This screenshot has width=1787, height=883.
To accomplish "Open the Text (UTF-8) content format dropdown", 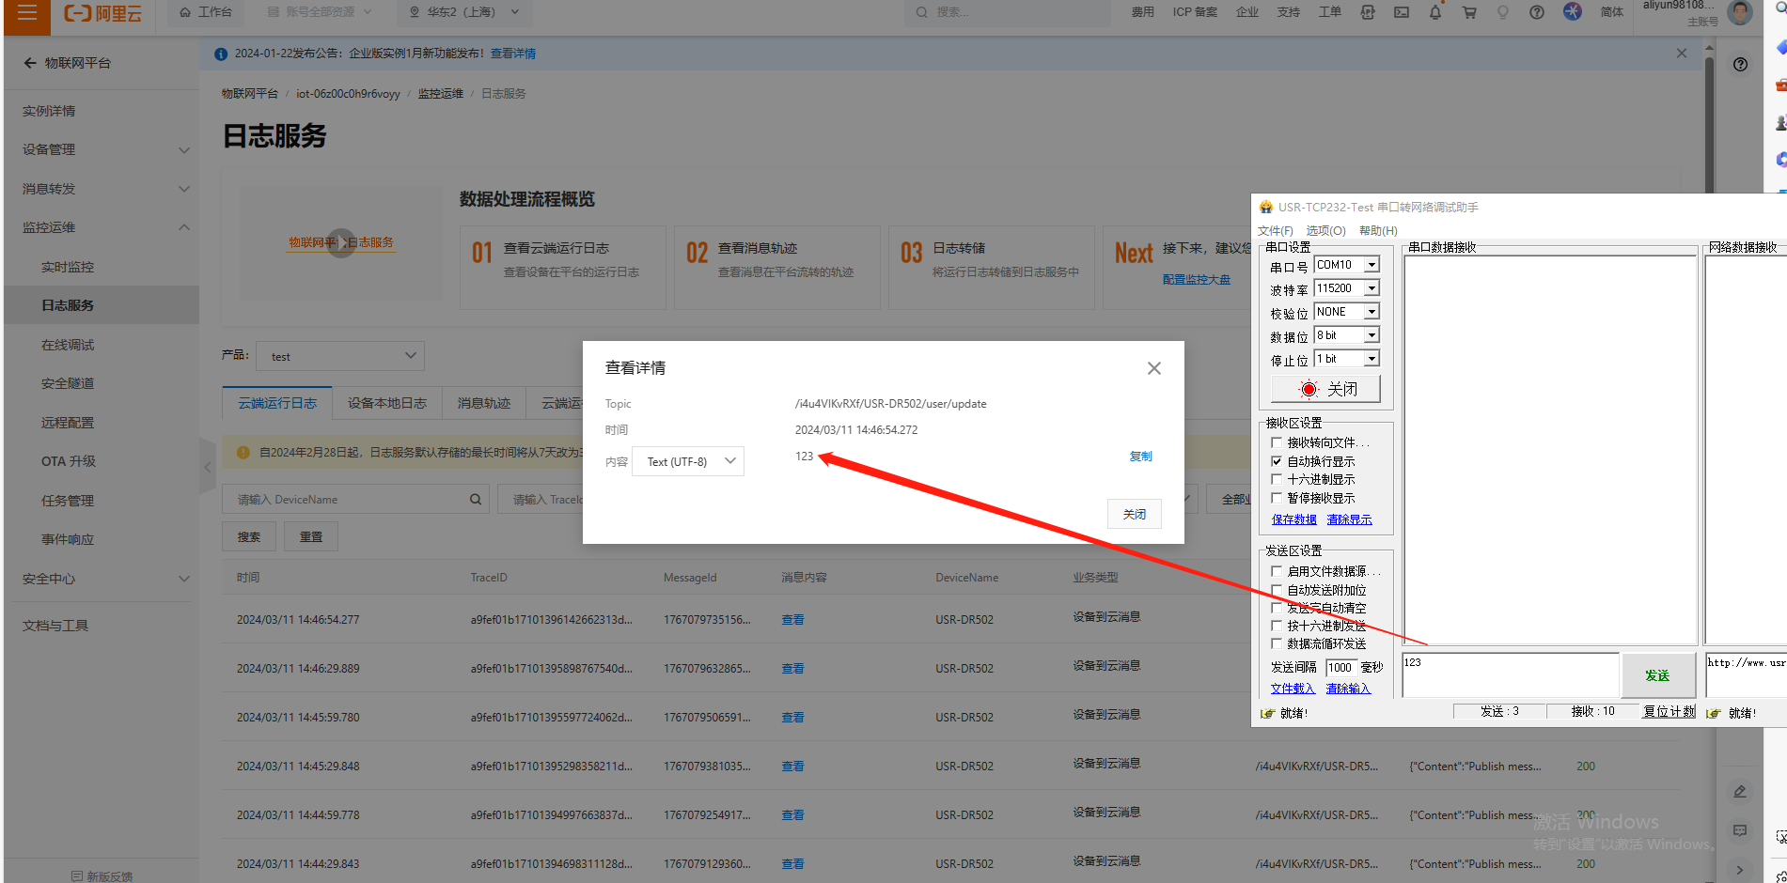I will [689, 461].
